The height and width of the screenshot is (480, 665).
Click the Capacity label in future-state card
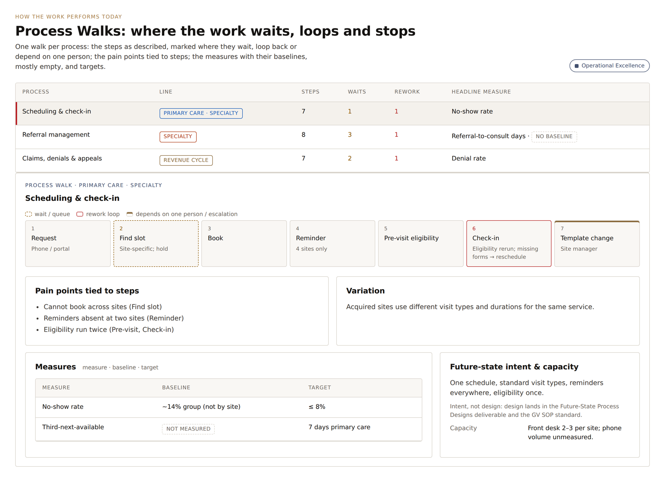(x=463, y=428)
